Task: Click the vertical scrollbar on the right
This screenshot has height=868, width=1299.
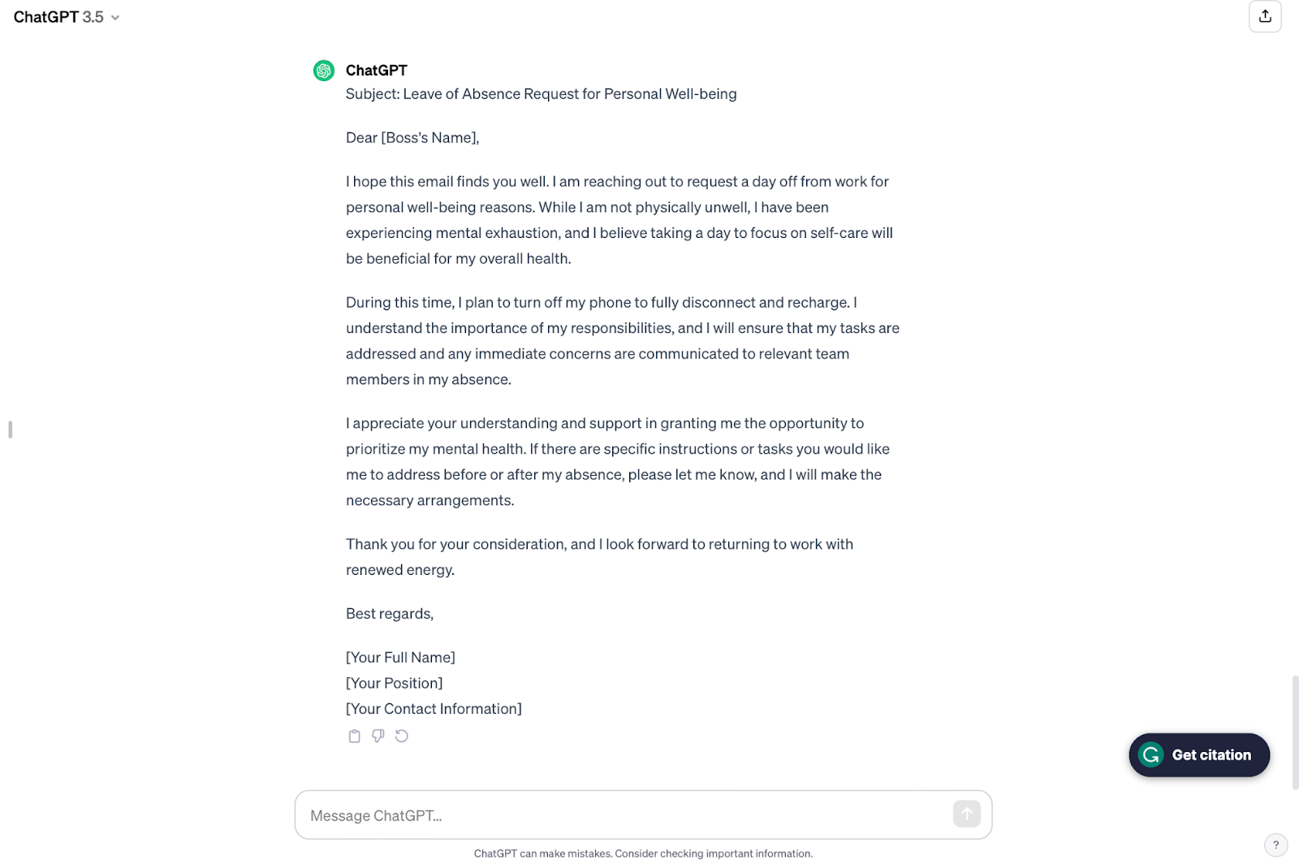Action: click(x=1295, y=732)
